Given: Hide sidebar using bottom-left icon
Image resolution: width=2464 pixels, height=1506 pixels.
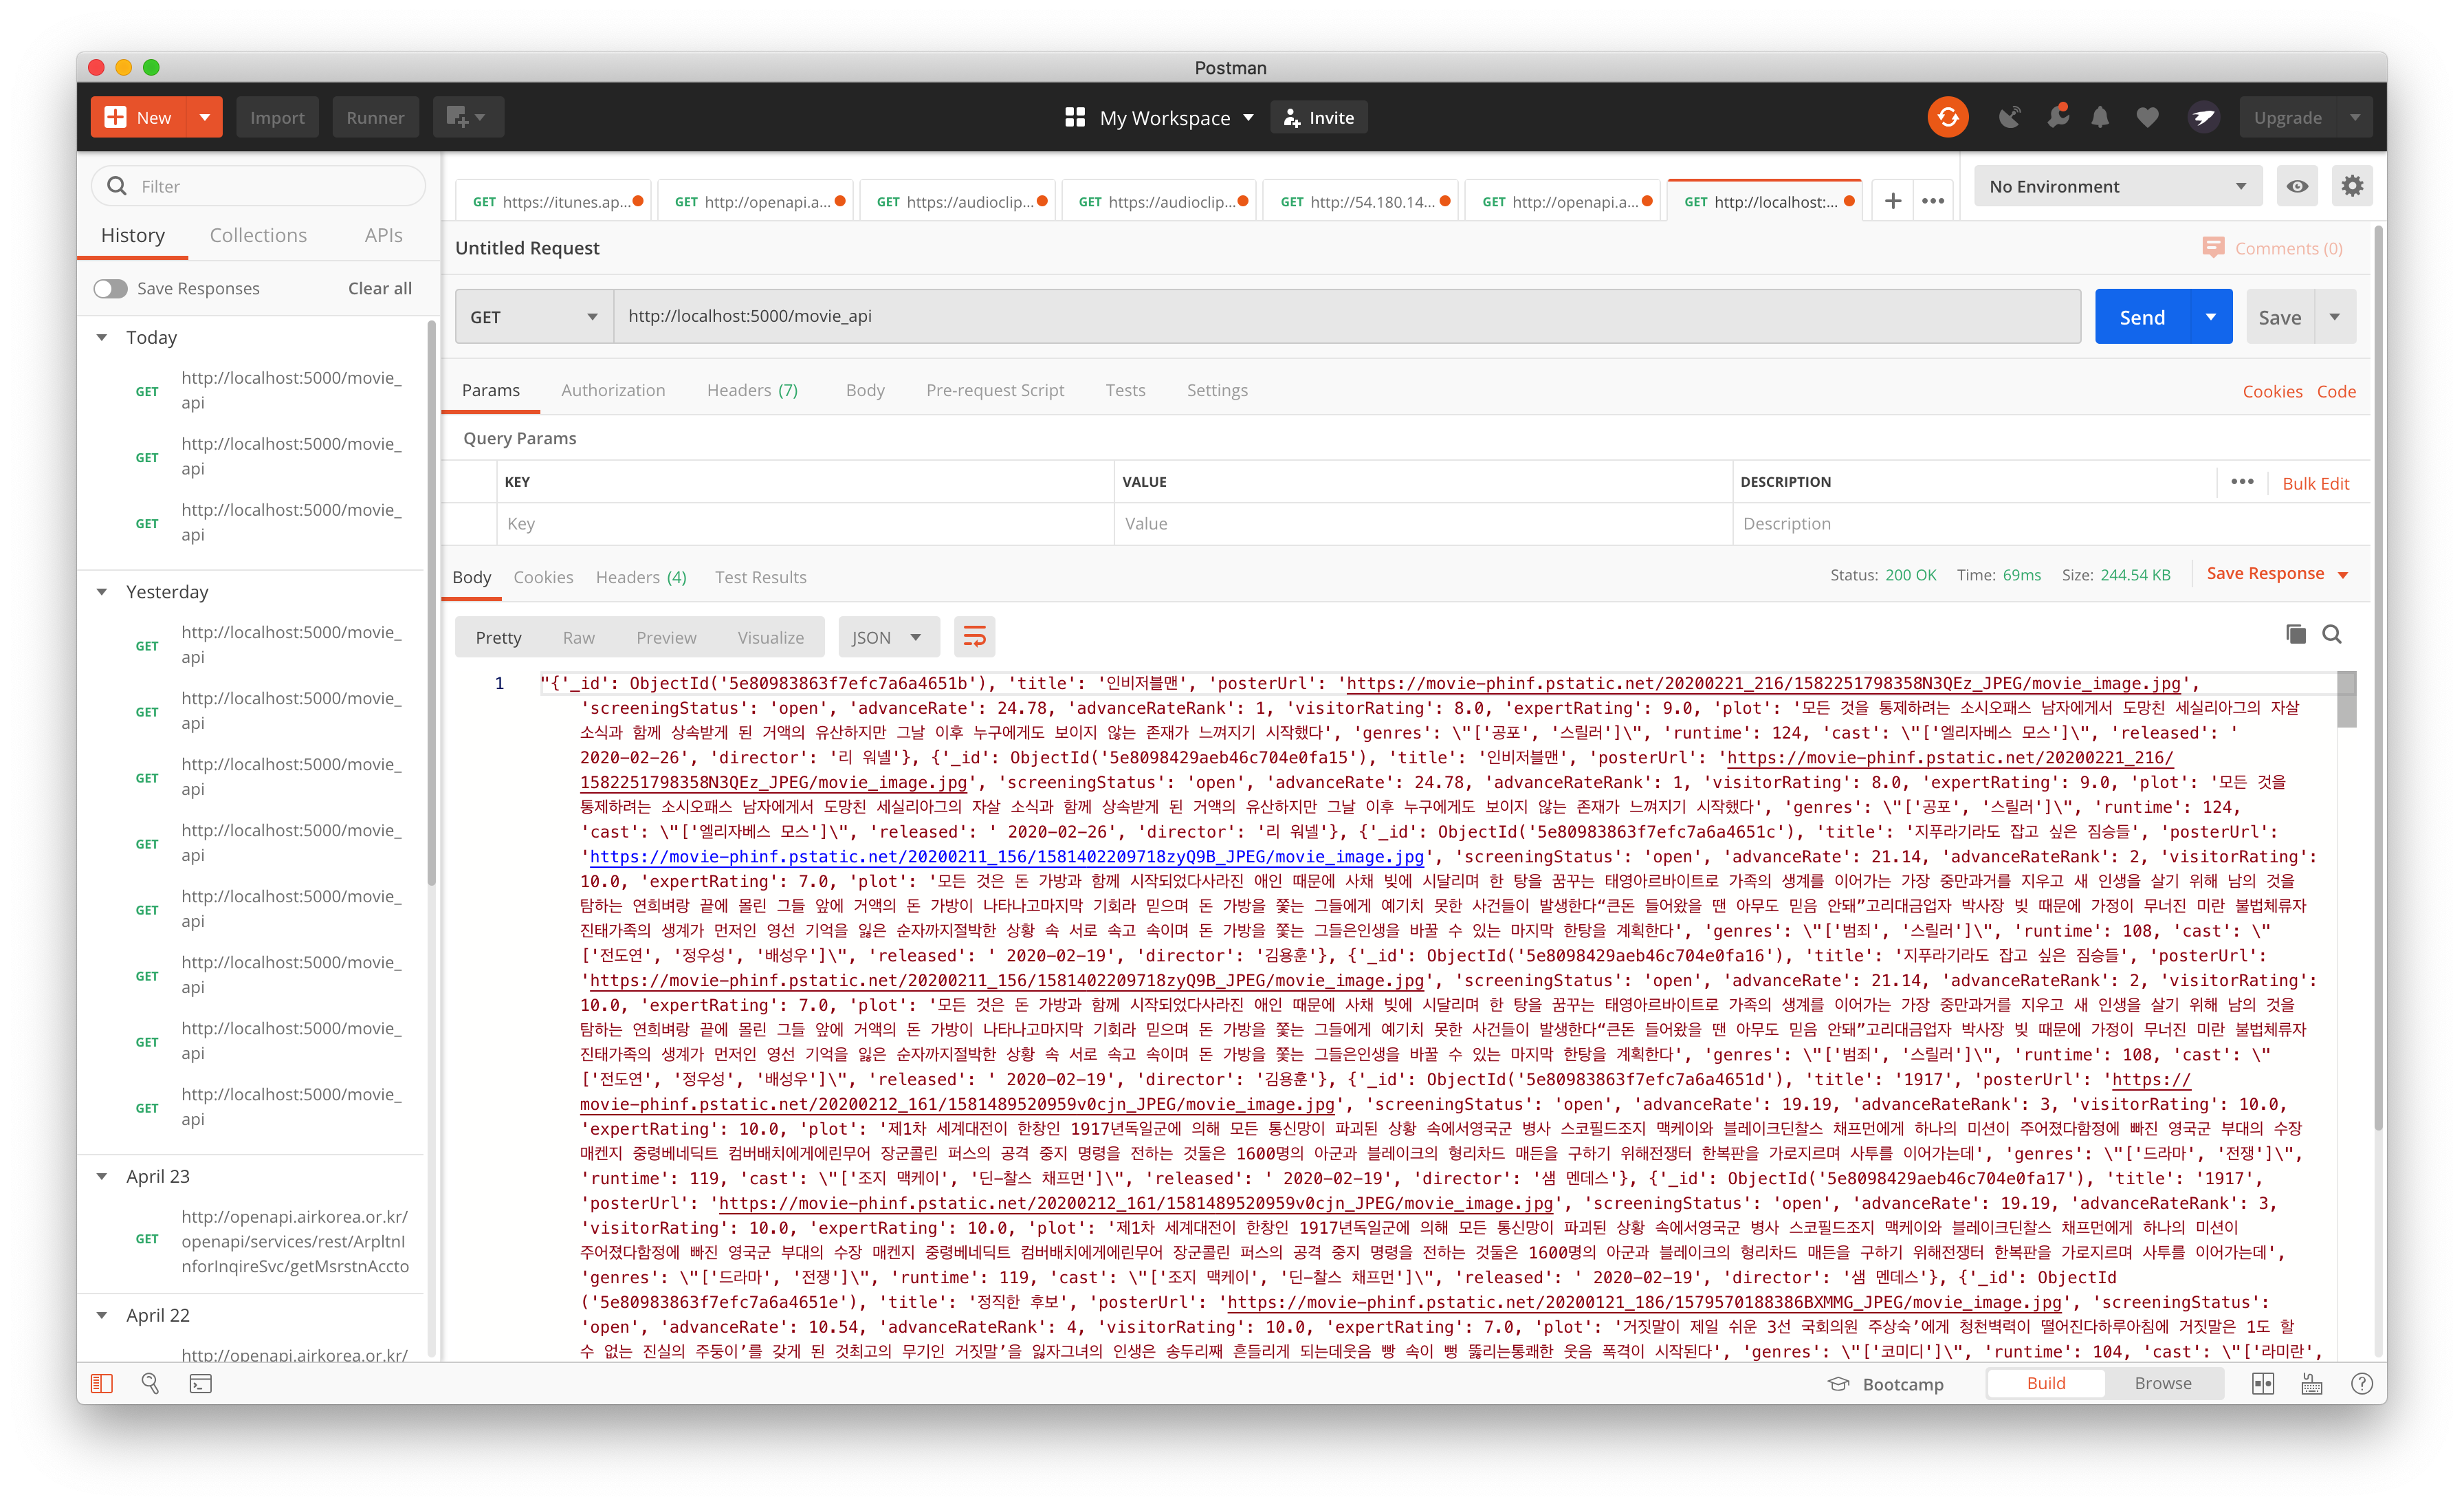Looking at the screenshot, I should coord(102,1383).
